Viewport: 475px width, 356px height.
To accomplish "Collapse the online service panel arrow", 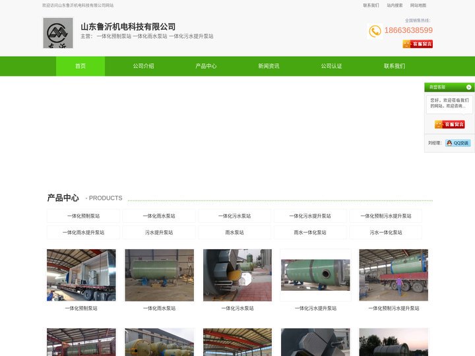I will click(468, 87).
